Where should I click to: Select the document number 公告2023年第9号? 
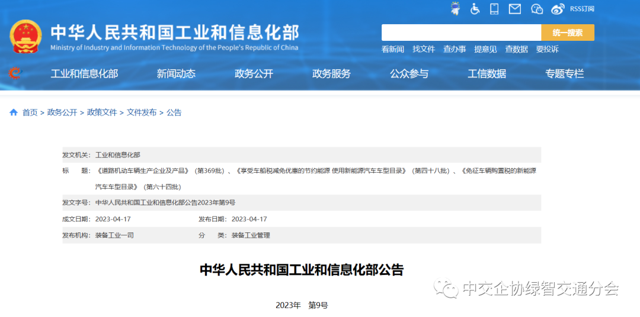click(165, 202)
